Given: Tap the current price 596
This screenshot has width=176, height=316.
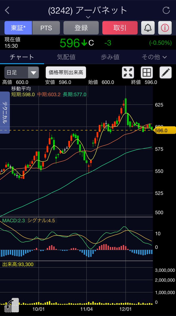Looking at the screenshot, I should 70,43.
